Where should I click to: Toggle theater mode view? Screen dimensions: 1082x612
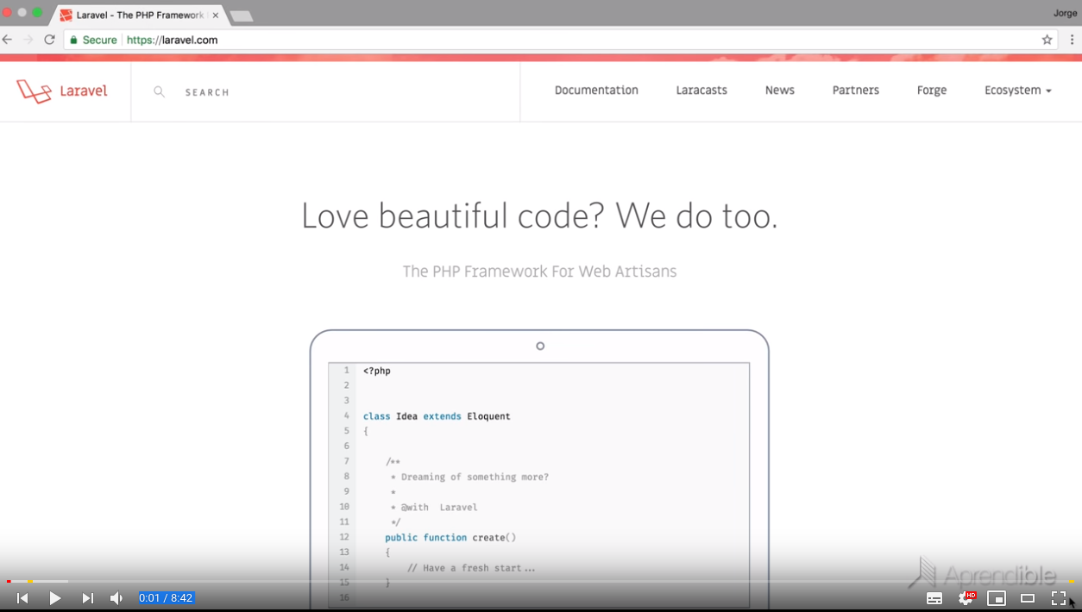point(1028,598)
